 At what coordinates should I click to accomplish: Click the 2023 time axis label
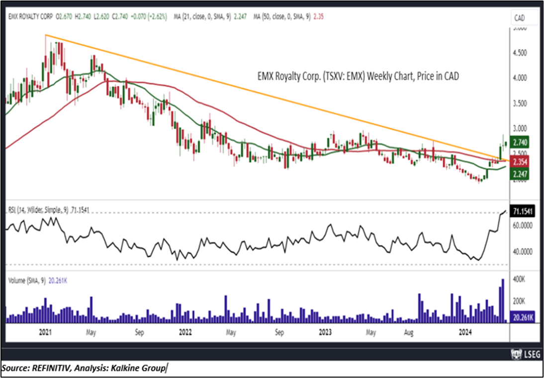(325, 333)
